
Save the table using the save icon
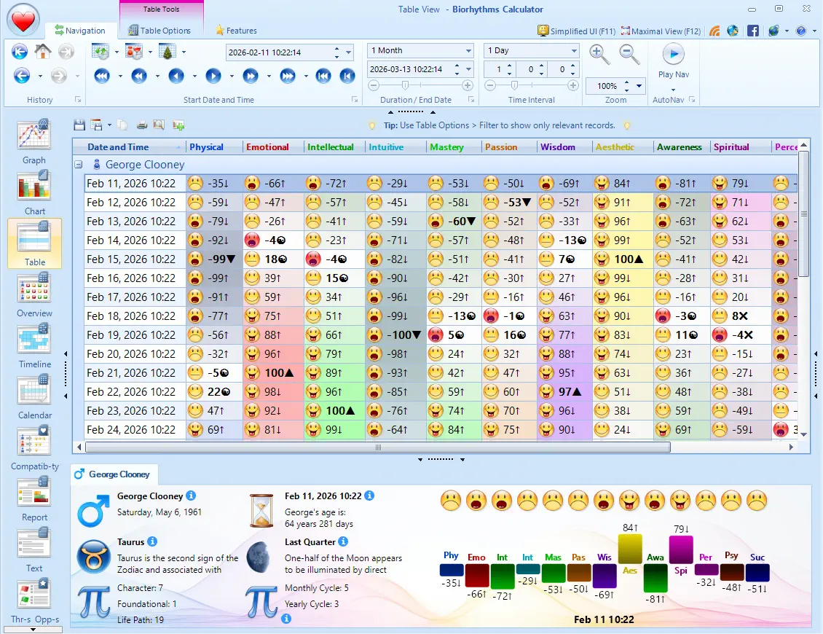coord(79,125)
